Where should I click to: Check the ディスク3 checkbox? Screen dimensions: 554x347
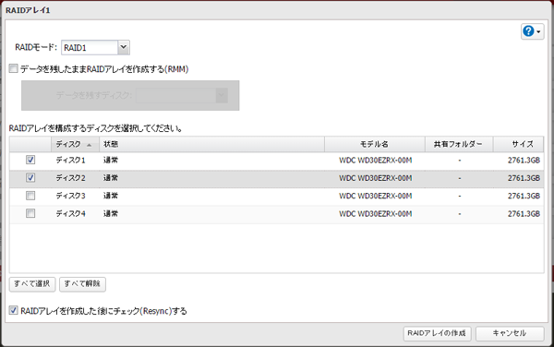pyautogui.click(x=30, y=196)
